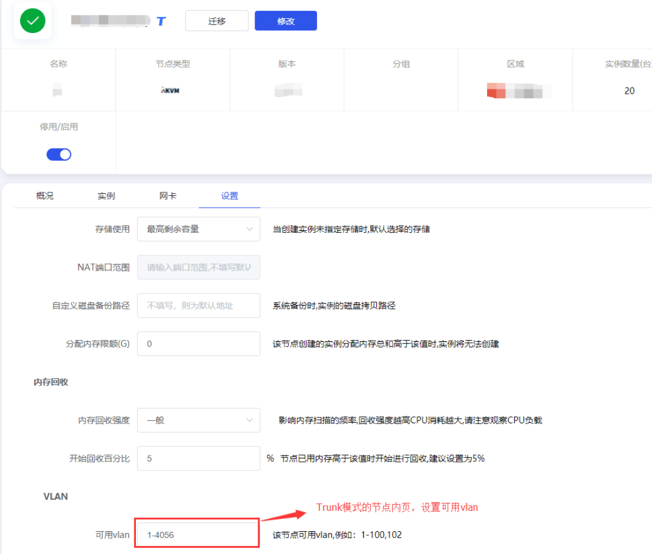Click the blue 修改 button

(x=286, y=21)
